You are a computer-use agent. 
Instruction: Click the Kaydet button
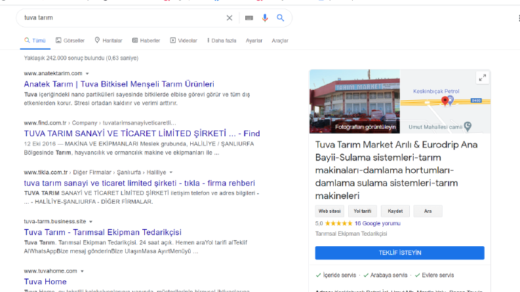tap(395, 211)
